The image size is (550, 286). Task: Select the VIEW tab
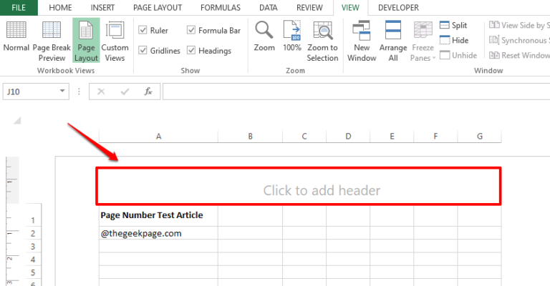click(350, 8)
